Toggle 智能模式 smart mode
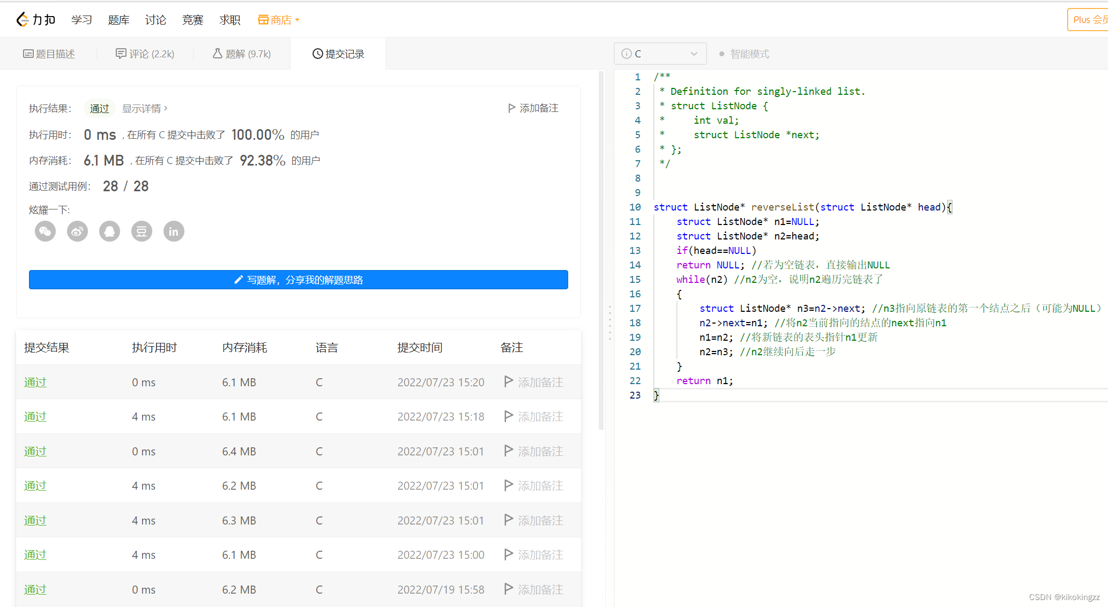This screenshot has width=1108, height=607. point(744,54)
